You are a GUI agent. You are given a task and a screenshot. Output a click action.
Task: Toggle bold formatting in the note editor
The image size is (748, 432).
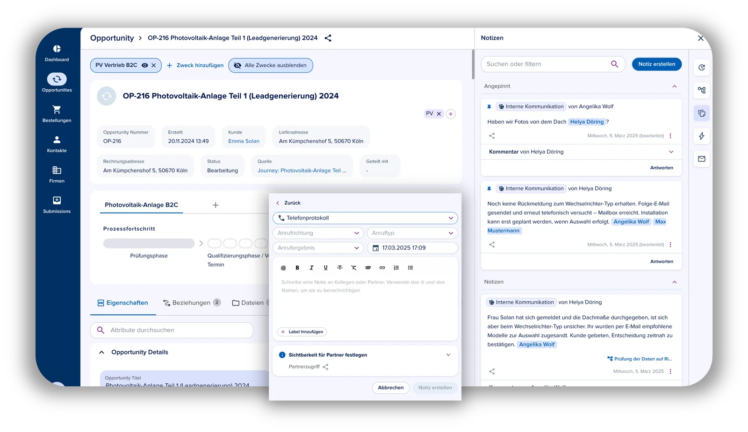pyautogui.click(x=297, y=268)
